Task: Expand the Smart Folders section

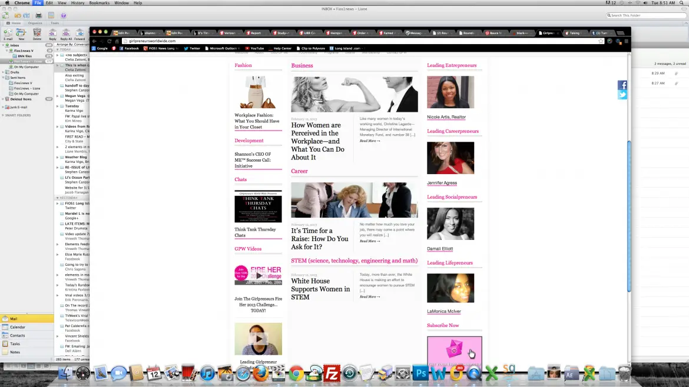Action: (x=3, y=115)
